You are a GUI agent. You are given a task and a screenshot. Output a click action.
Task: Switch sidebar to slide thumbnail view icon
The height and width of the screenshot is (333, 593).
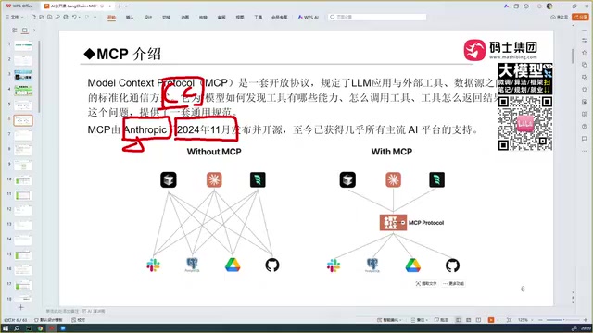(x=25, y=31)
